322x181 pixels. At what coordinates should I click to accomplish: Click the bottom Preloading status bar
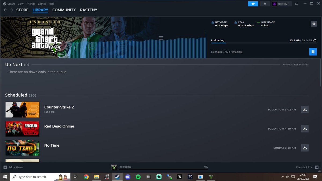tap(163, 167)
